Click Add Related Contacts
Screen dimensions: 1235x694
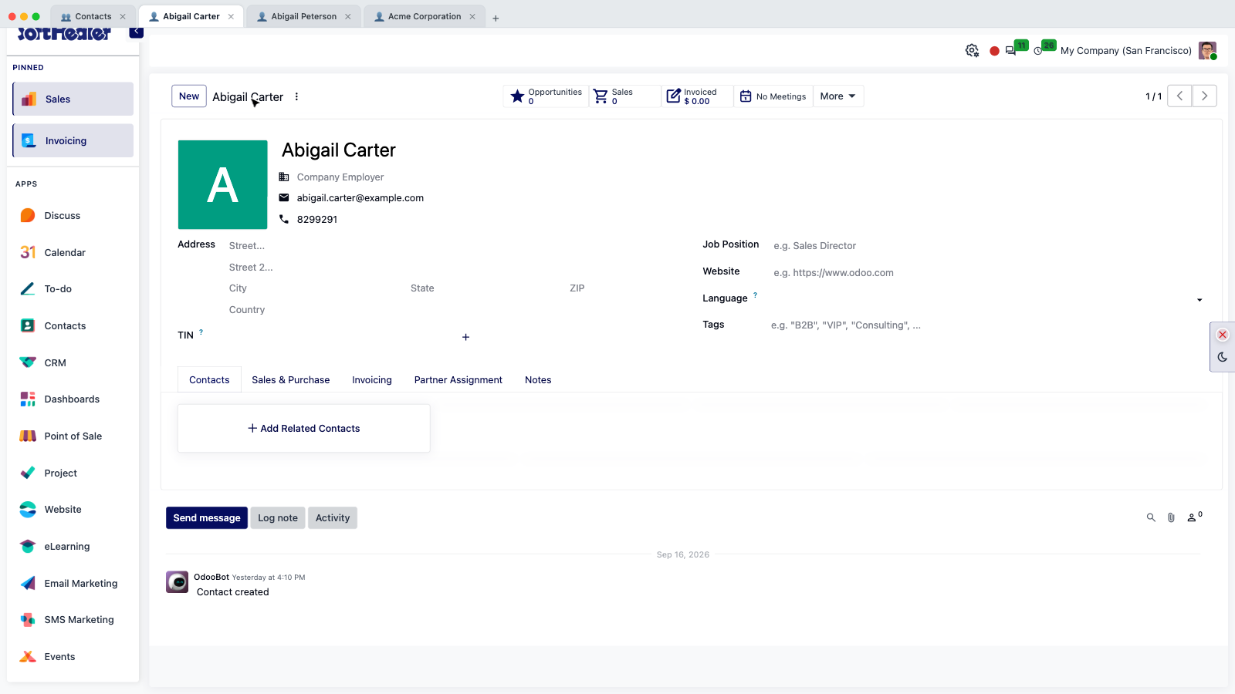(x=304, y=429)
